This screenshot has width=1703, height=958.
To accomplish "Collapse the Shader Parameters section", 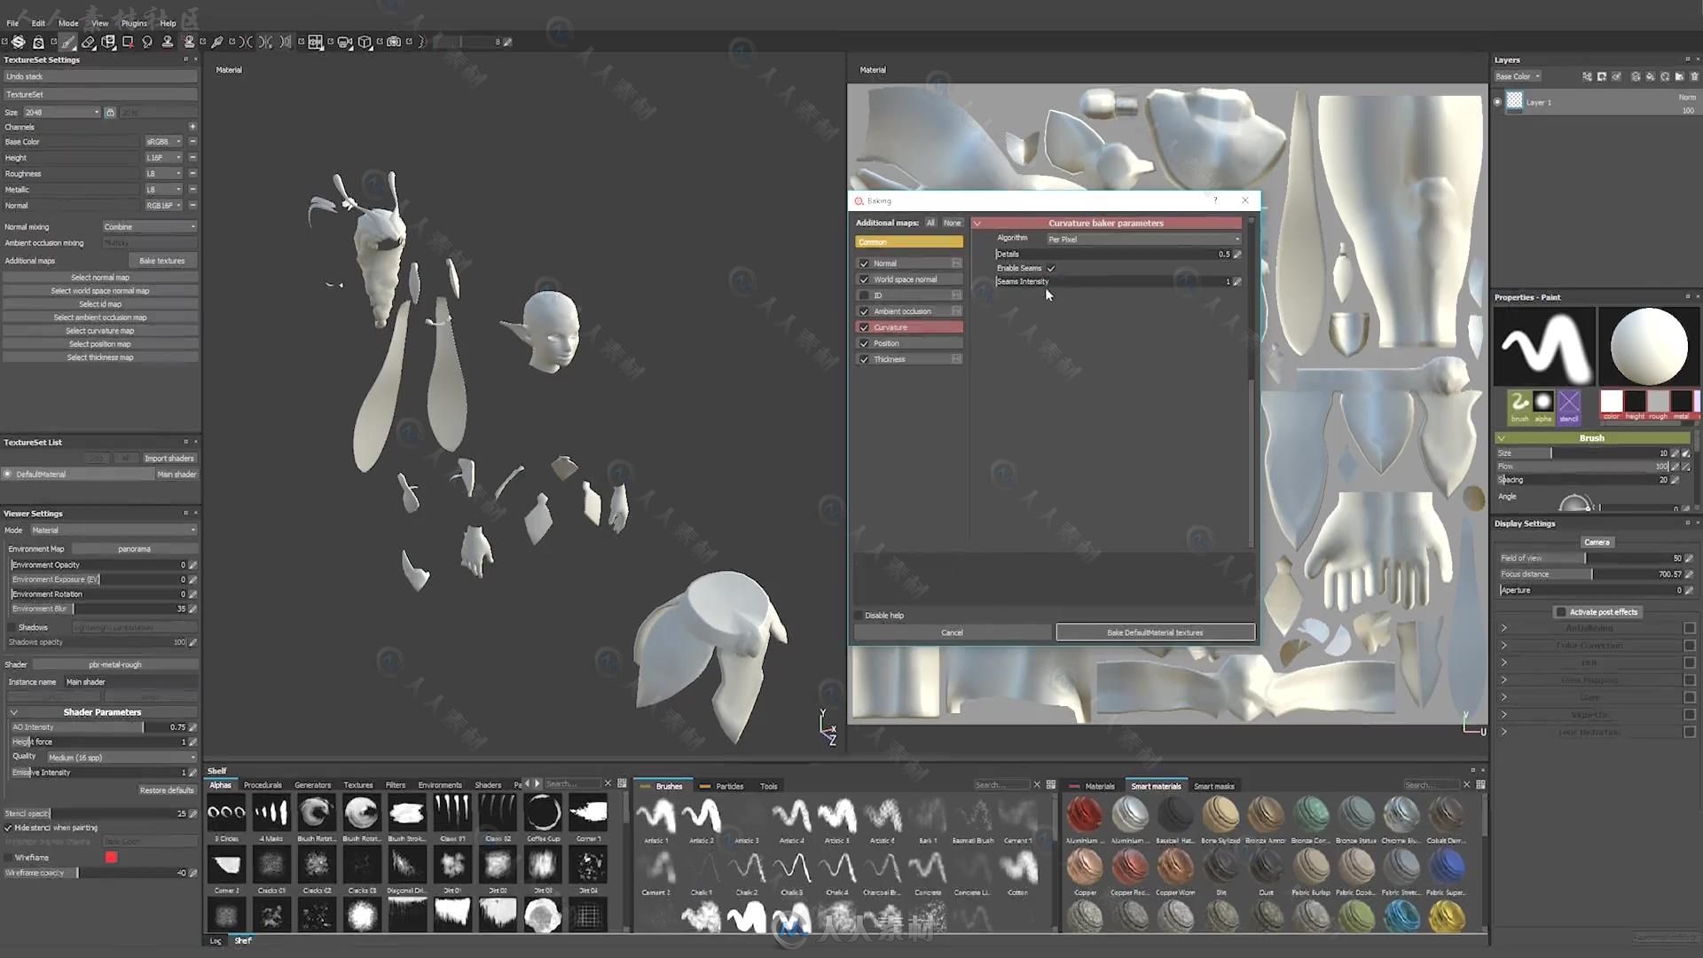I will pyautogui.click(x=14, y=712).
